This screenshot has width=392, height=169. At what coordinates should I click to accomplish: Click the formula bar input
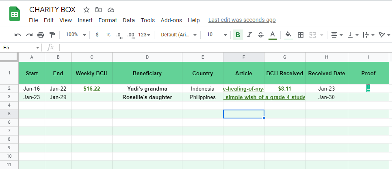[225, 47]
